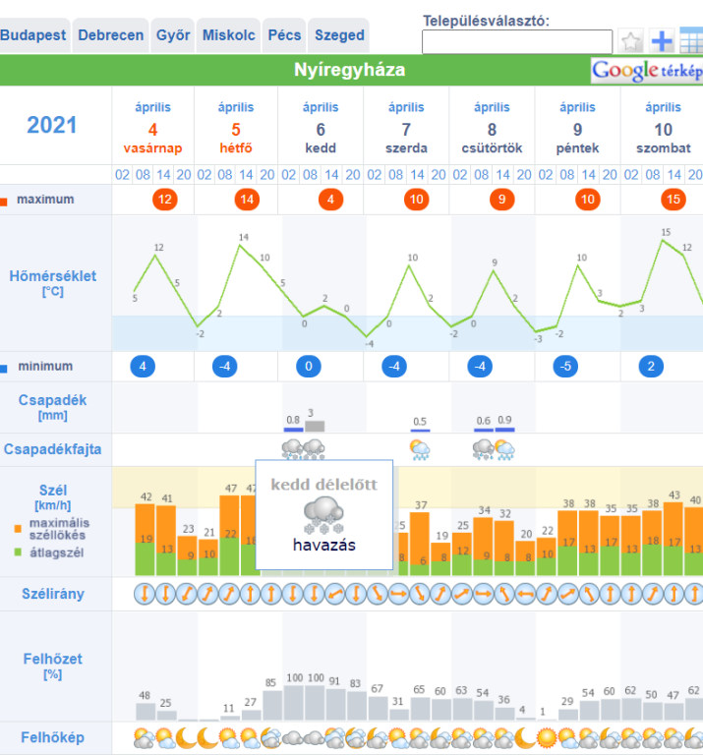Click the orange maximum temperature badge showing 15
This screenshot has width=703, height=755.
(673, 200)
